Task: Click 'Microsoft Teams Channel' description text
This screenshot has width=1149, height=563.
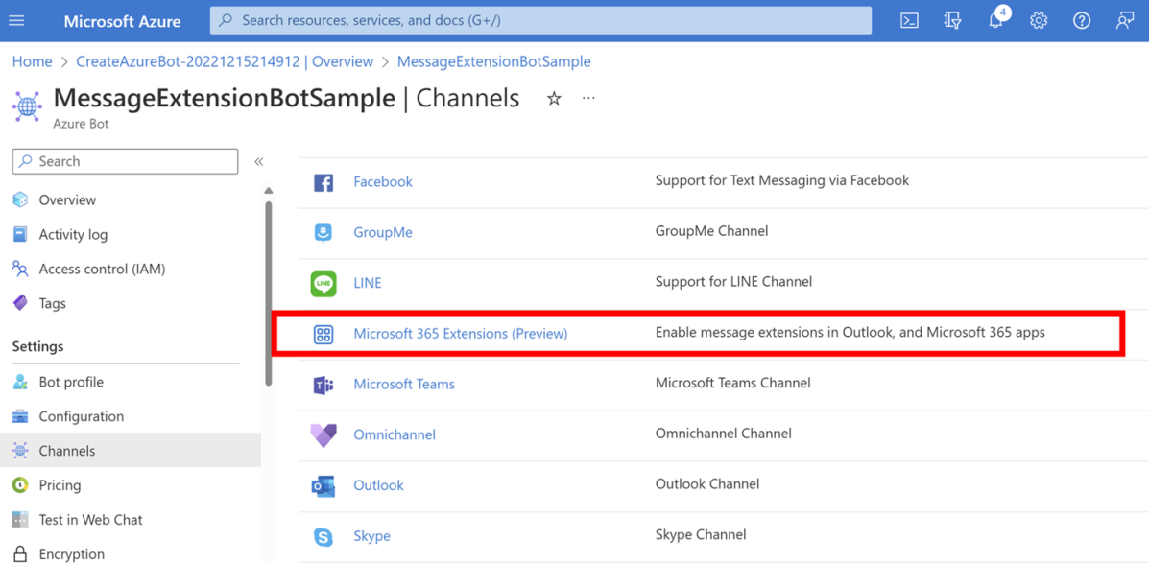Action: (x=732, y=383)
